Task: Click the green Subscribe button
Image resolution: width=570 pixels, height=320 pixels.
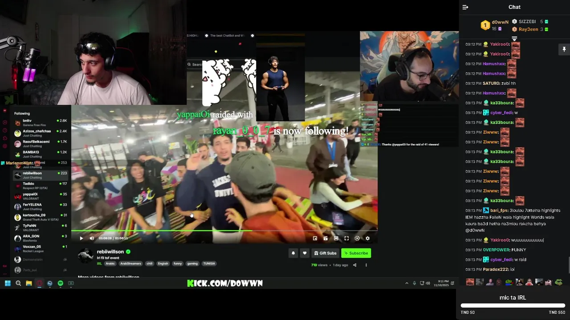Action: point(356,253)
